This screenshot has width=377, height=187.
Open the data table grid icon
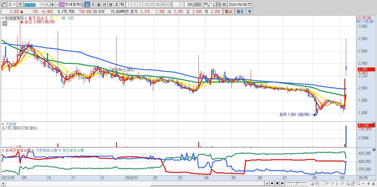coord(4,23)
